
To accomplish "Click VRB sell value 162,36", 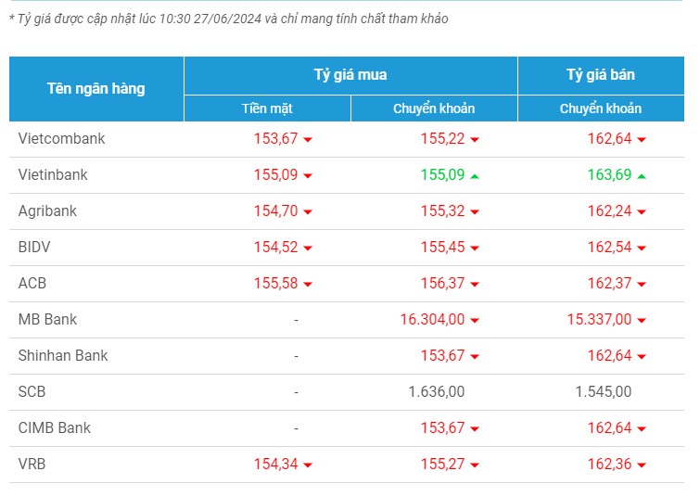I will [x=610, y=465].
